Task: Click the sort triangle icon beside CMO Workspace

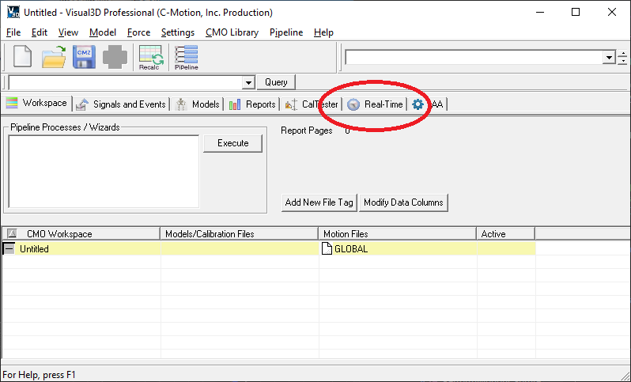Action: point(12,233)
